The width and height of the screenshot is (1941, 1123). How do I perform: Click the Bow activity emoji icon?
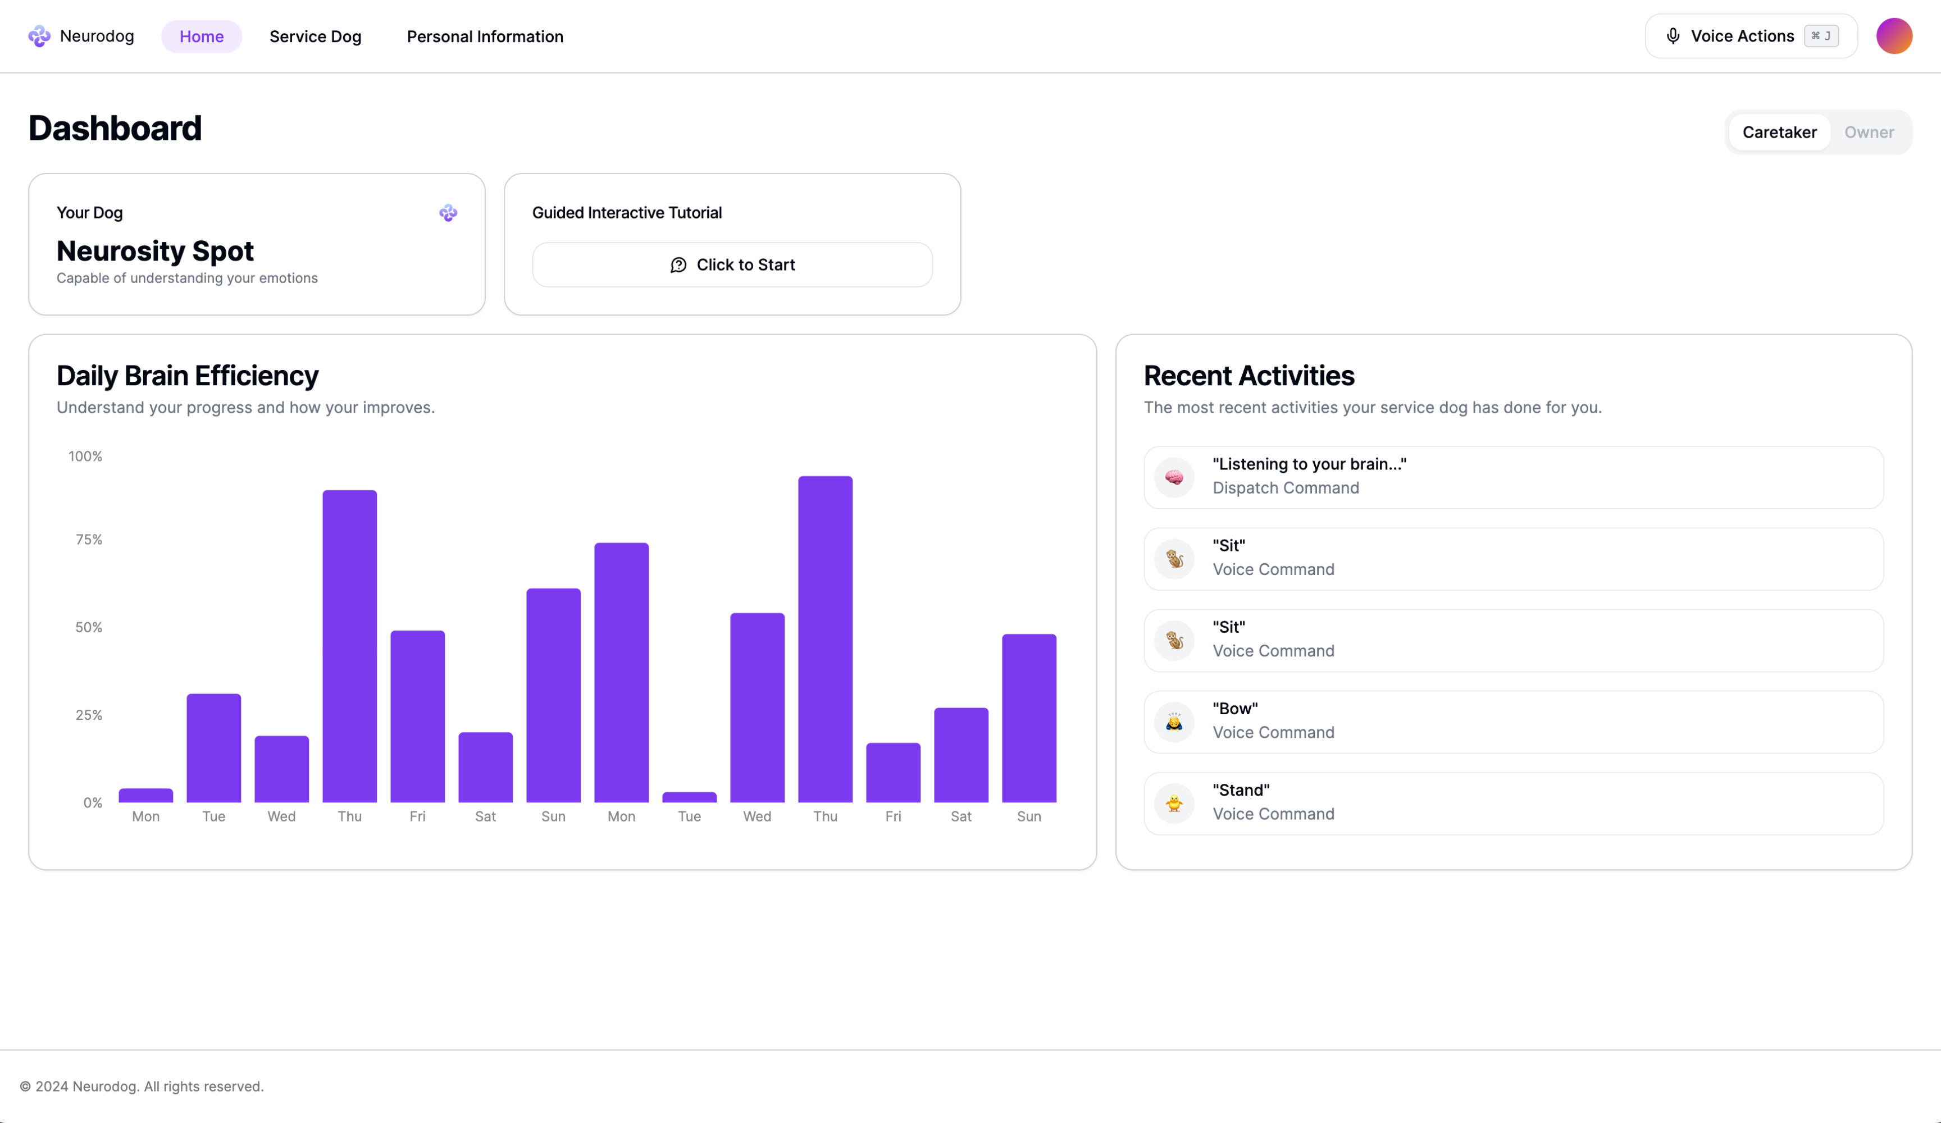pyautogui.click(x=1174, y=722)
